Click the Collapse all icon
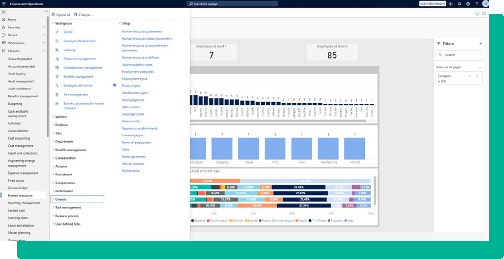 [76, 15]
